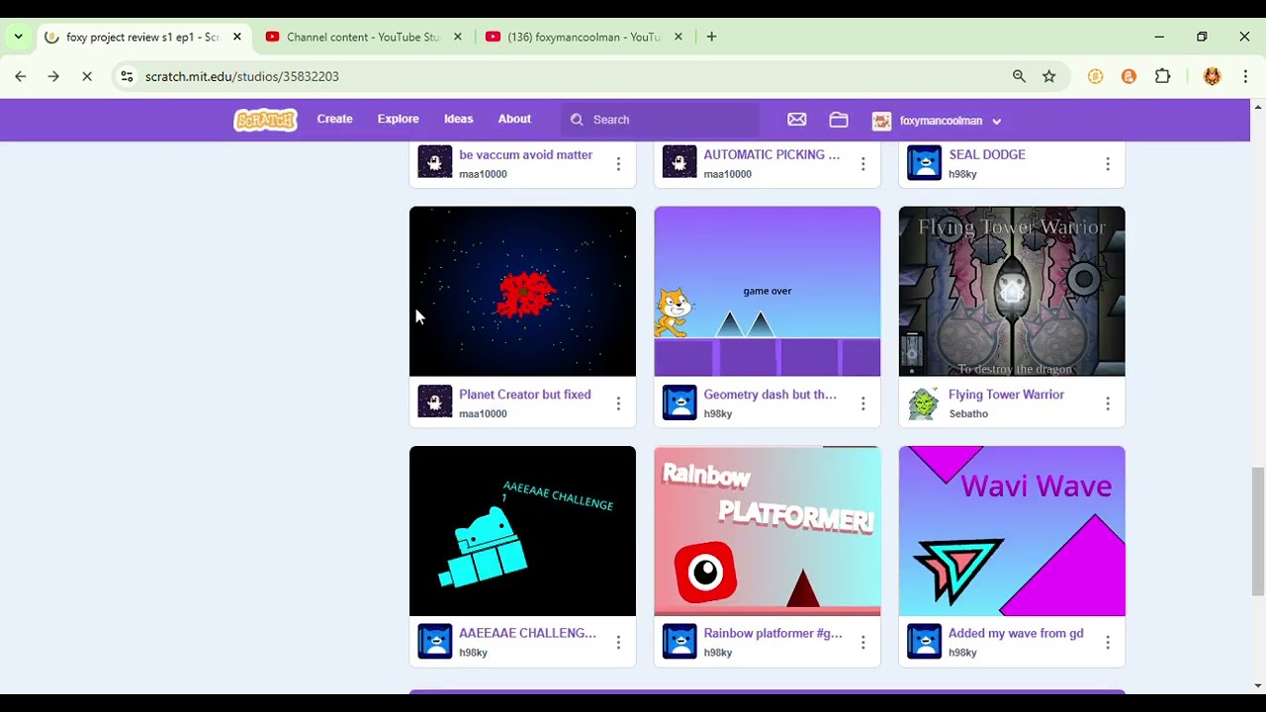
Task: Close the foxy project review tab
Action: 237,37
